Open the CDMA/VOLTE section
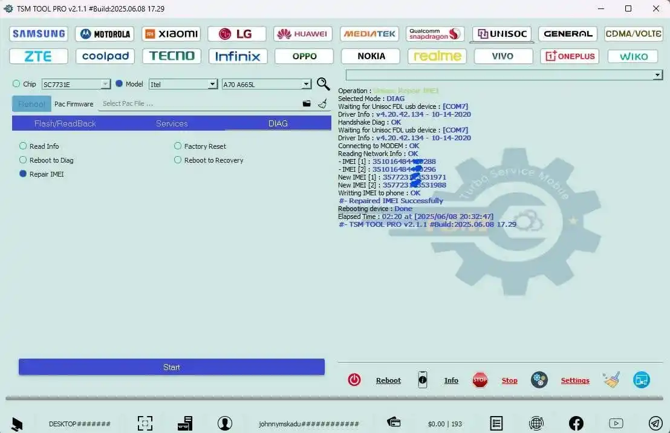This screenshot has height=433, width=670. click(x=633, y=34)
